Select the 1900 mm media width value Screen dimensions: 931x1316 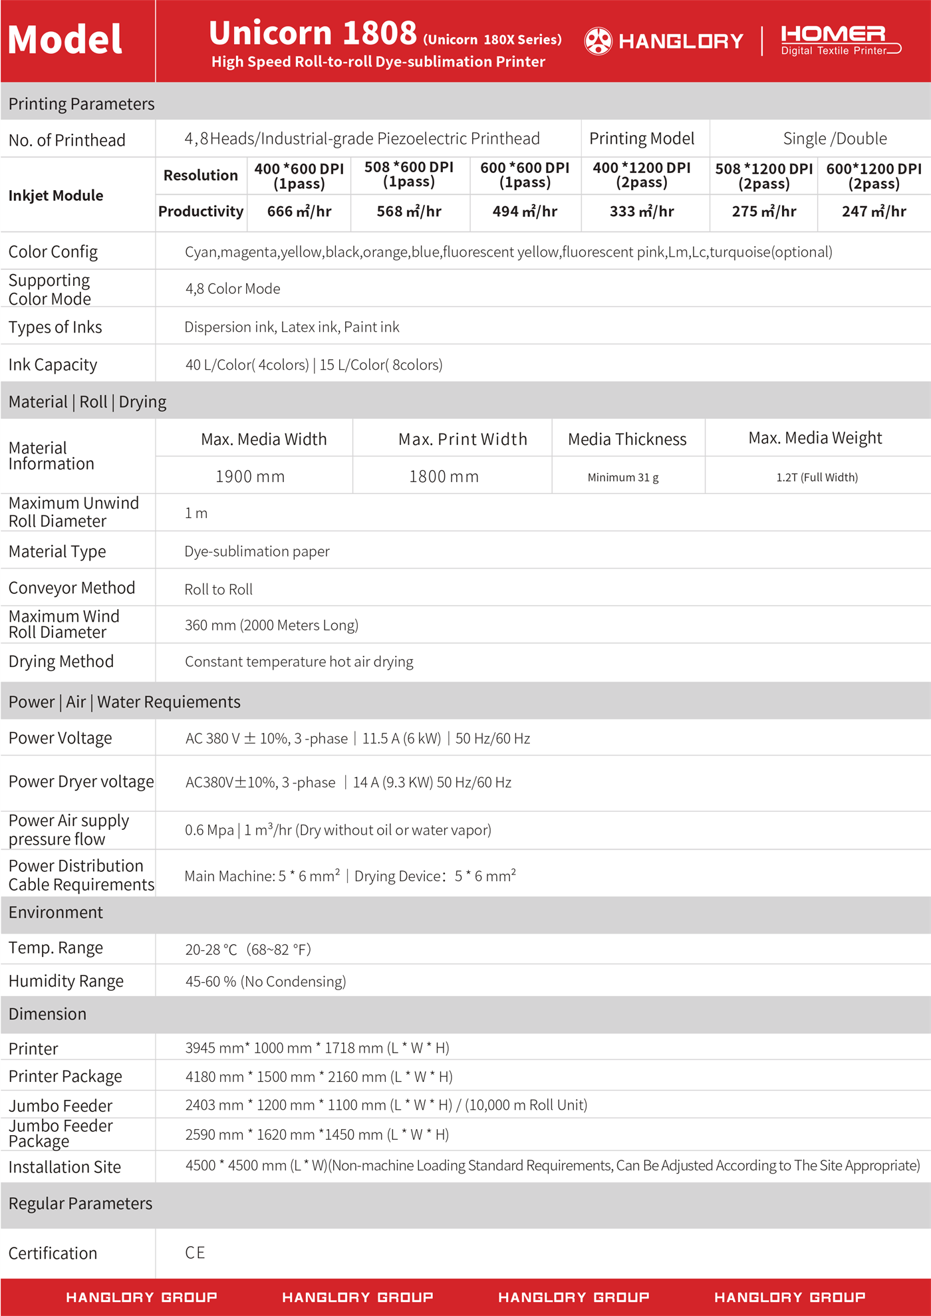point(250,476)
